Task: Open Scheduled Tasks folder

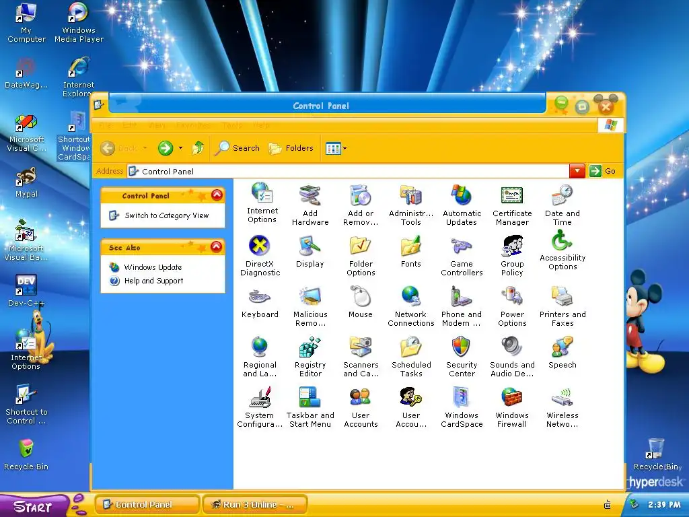Action: coord(411,357)
